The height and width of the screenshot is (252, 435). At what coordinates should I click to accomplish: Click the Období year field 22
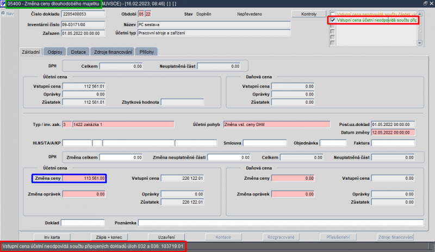[x=148, y=14]
